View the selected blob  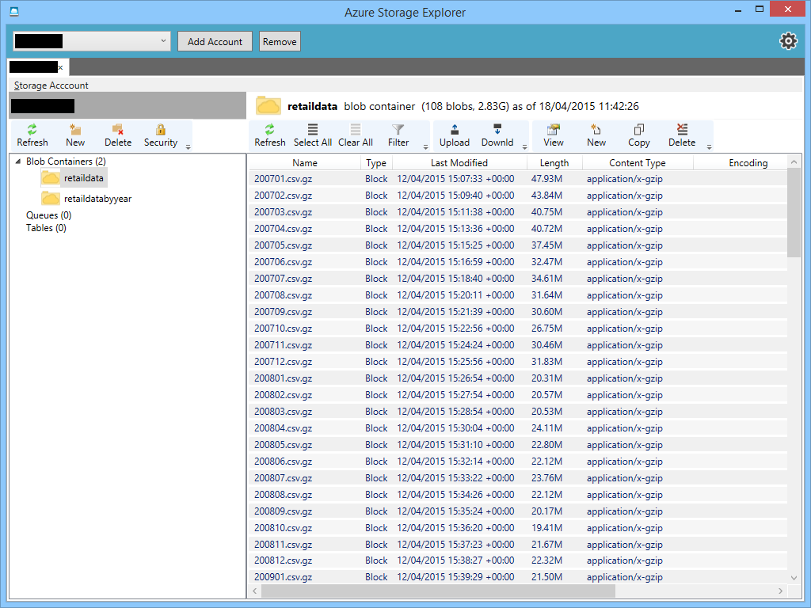553,135
